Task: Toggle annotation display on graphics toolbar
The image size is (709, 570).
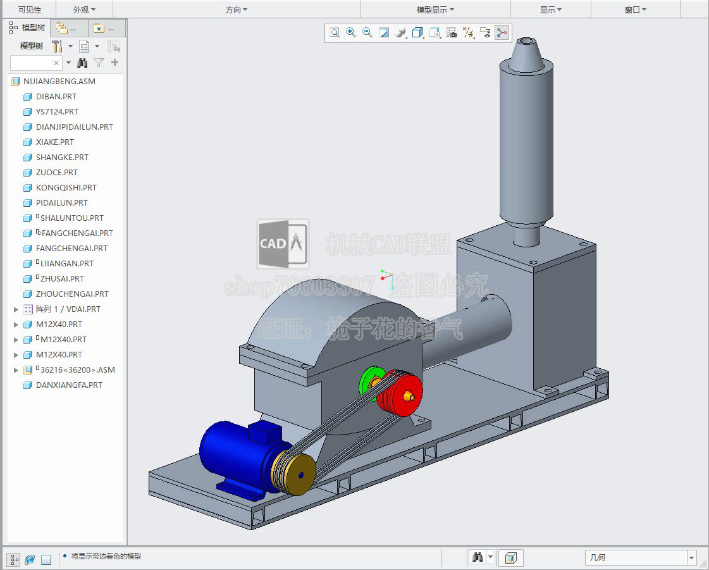Action: [485, 32]
